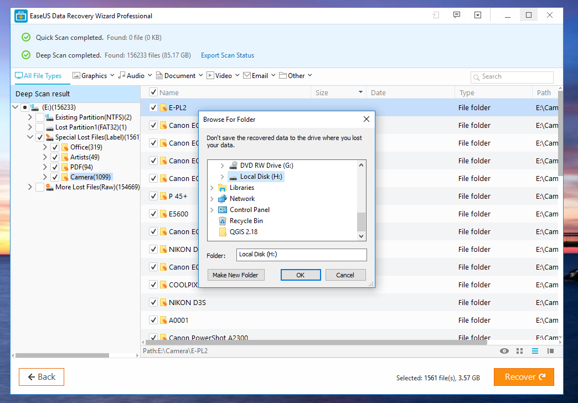Switch to preview pane view icon
The image size is (578, 403).
click(550, 350)
